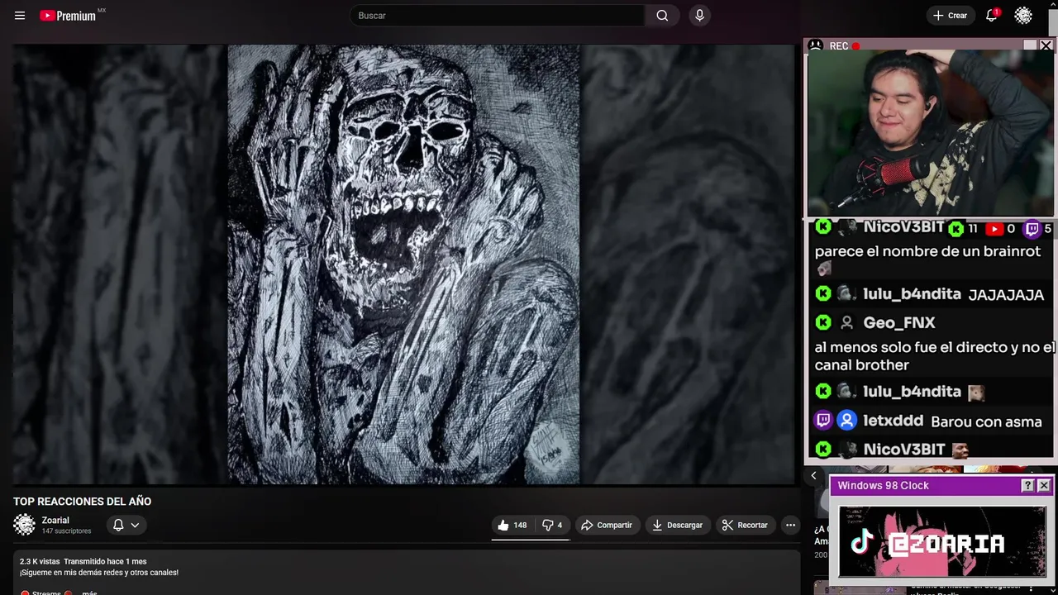Click Twitch badge next to letxddd

(823, 421)
